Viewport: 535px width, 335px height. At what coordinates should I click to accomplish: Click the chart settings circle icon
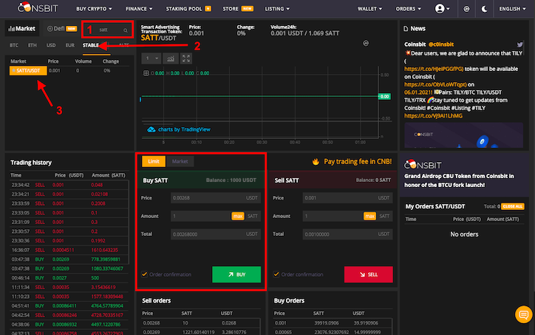click(366, 44)
